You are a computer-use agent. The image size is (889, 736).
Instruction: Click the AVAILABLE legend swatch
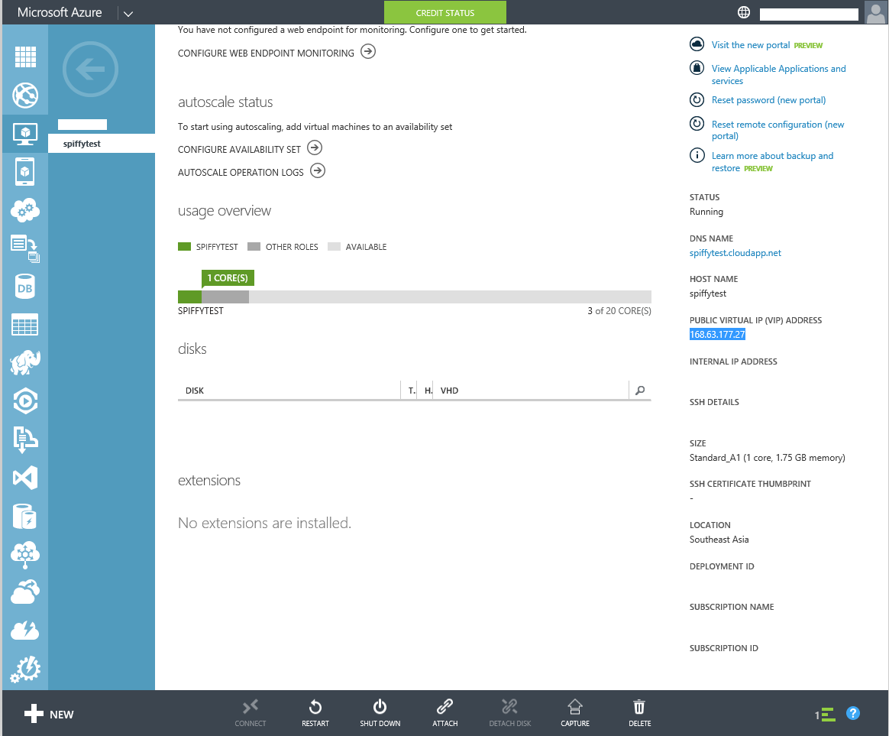point(334,246)
